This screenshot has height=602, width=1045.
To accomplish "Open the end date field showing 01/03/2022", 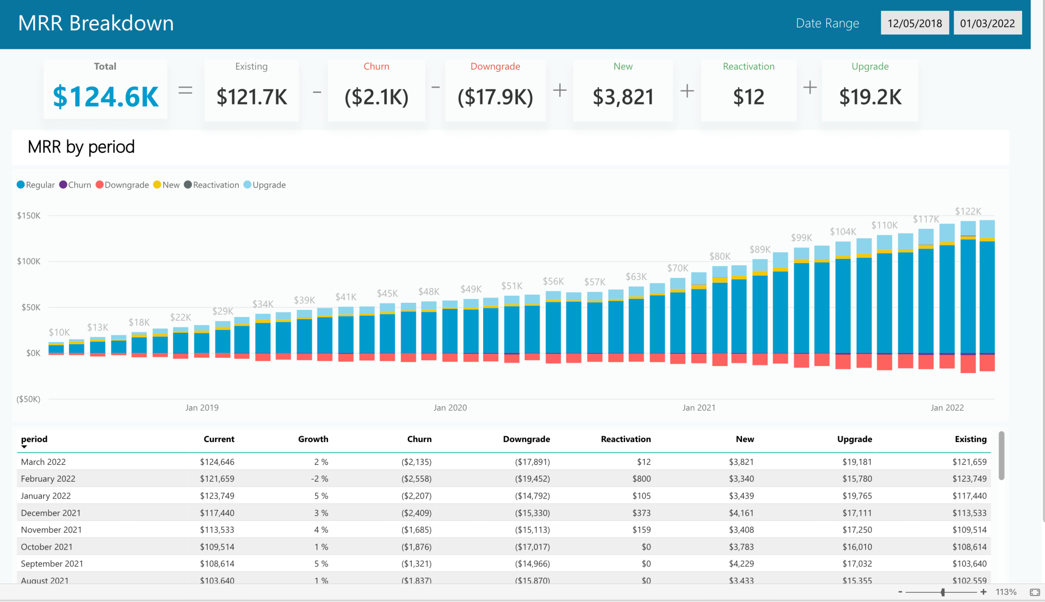I will click(988, 22).
